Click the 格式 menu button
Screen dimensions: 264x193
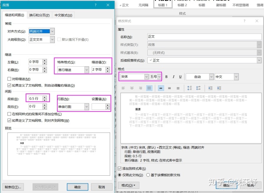pos(128,185)
